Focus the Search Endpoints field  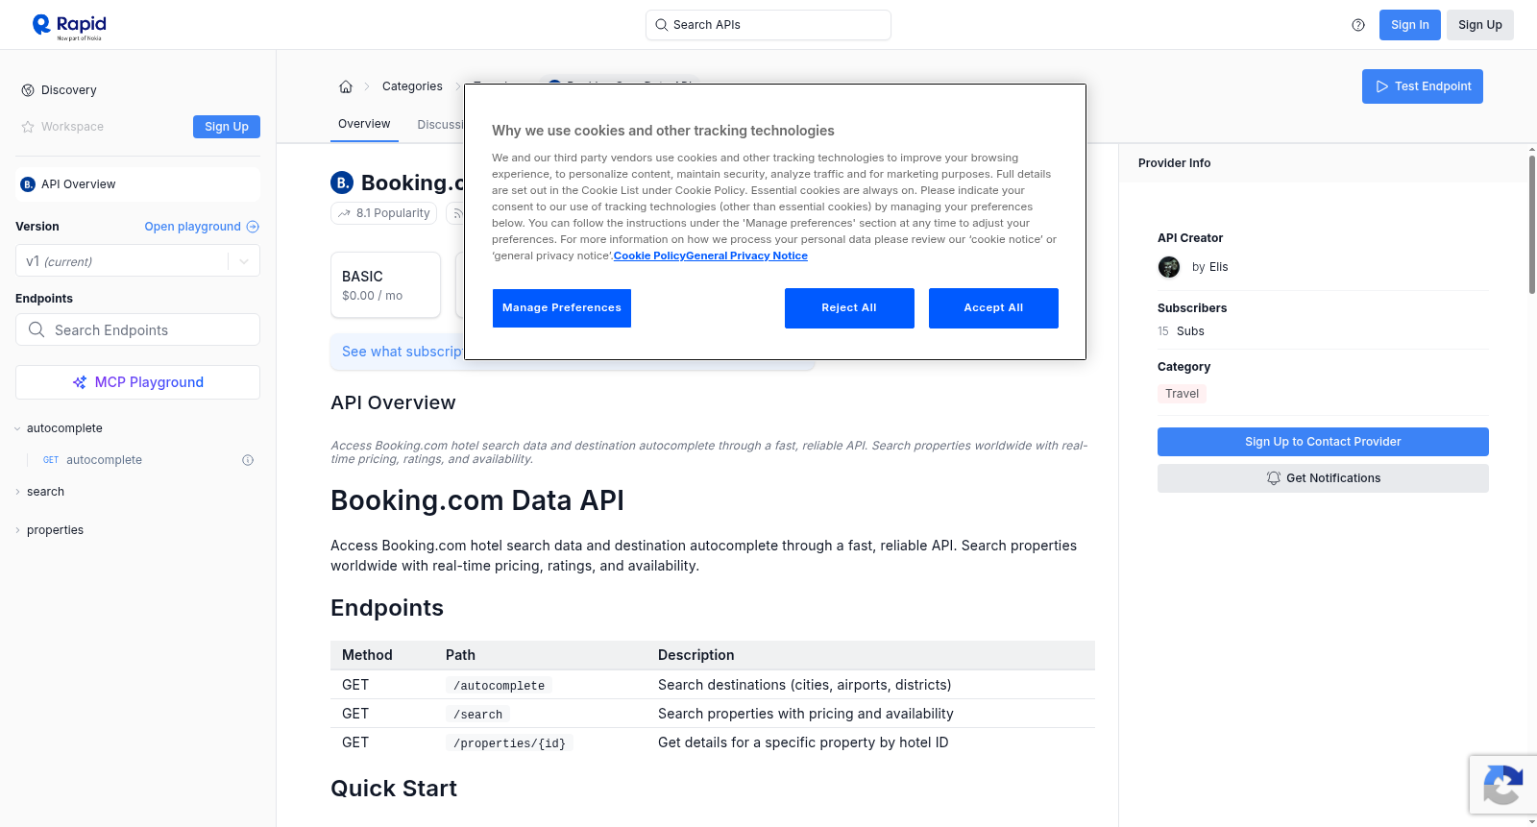tap(137, 329)
